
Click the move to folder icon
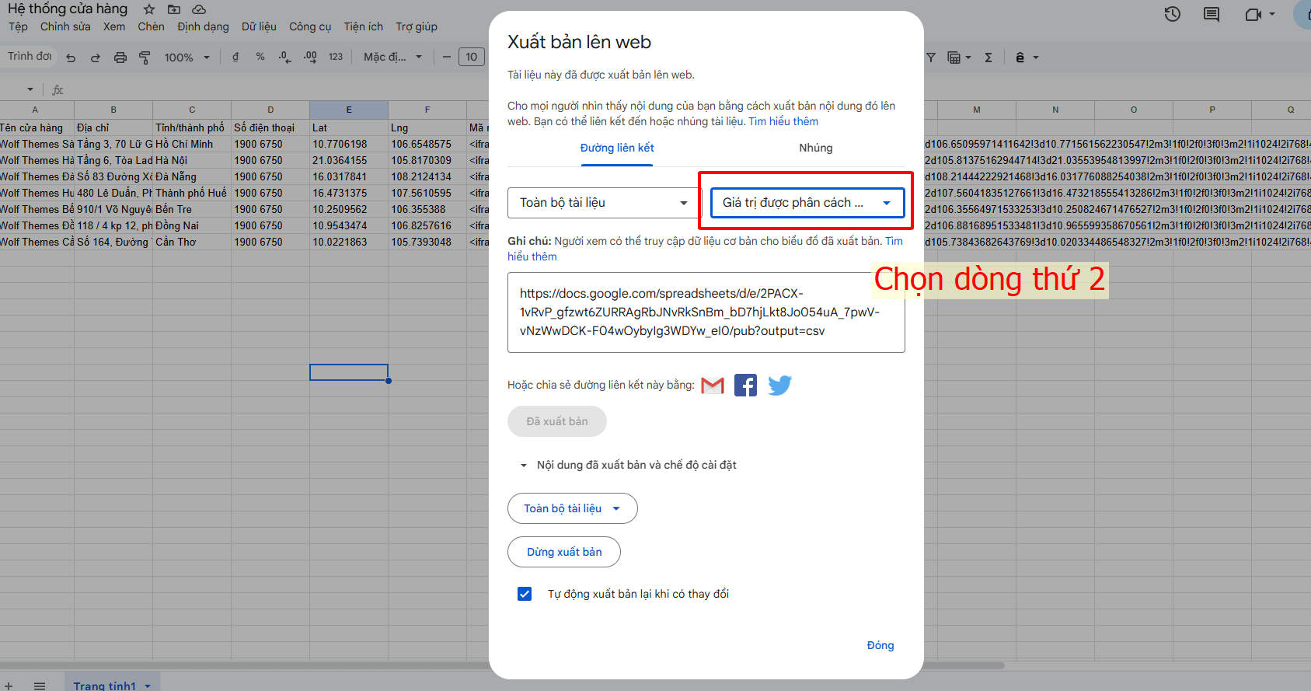pos(174,9)
